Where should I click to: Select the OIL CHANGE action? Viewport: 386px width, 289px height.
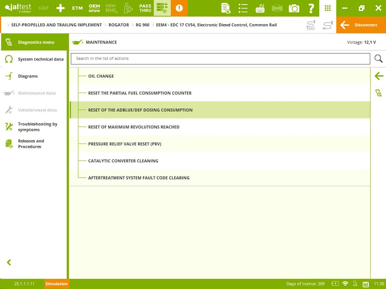tap(101, 76)
